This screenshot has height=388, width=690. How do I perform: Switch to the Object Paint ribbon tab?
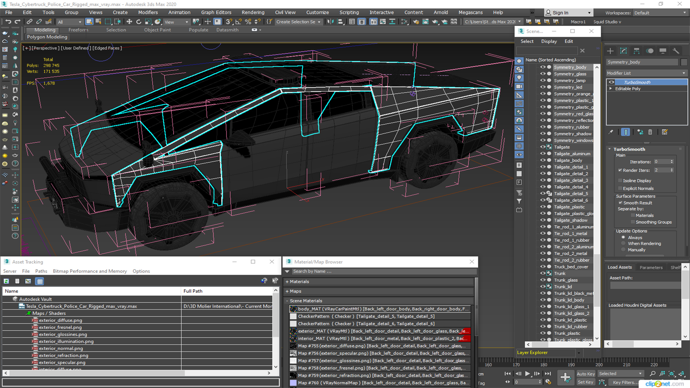[157, 30]
